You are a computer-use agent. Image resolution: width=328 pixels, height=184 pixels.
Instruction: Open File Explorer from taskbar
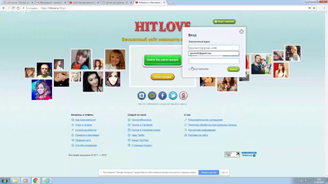[15, 181]
